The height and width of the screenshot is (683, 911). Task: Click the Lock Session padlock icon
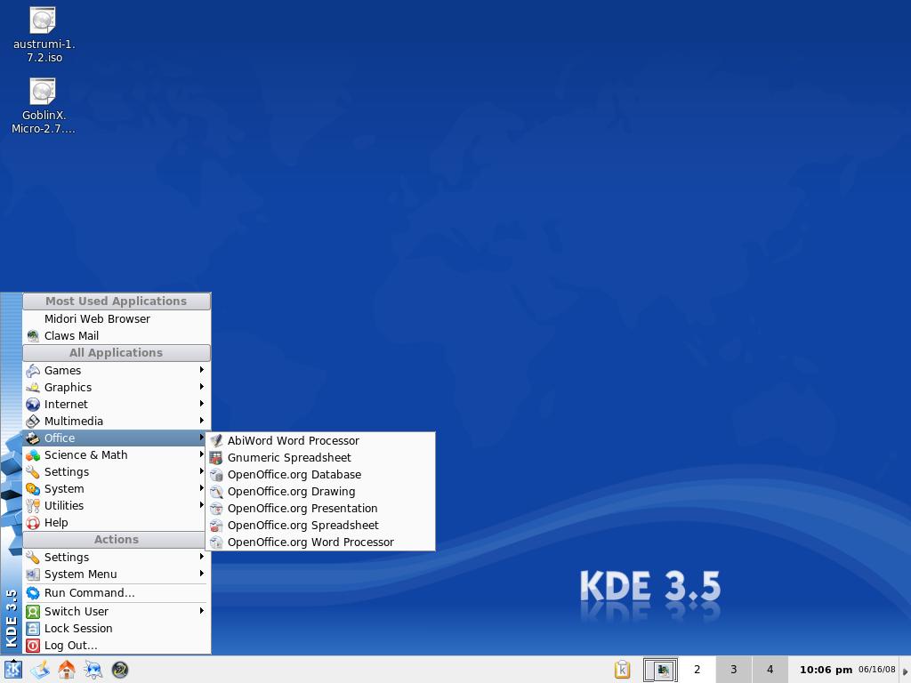[33, 629]
